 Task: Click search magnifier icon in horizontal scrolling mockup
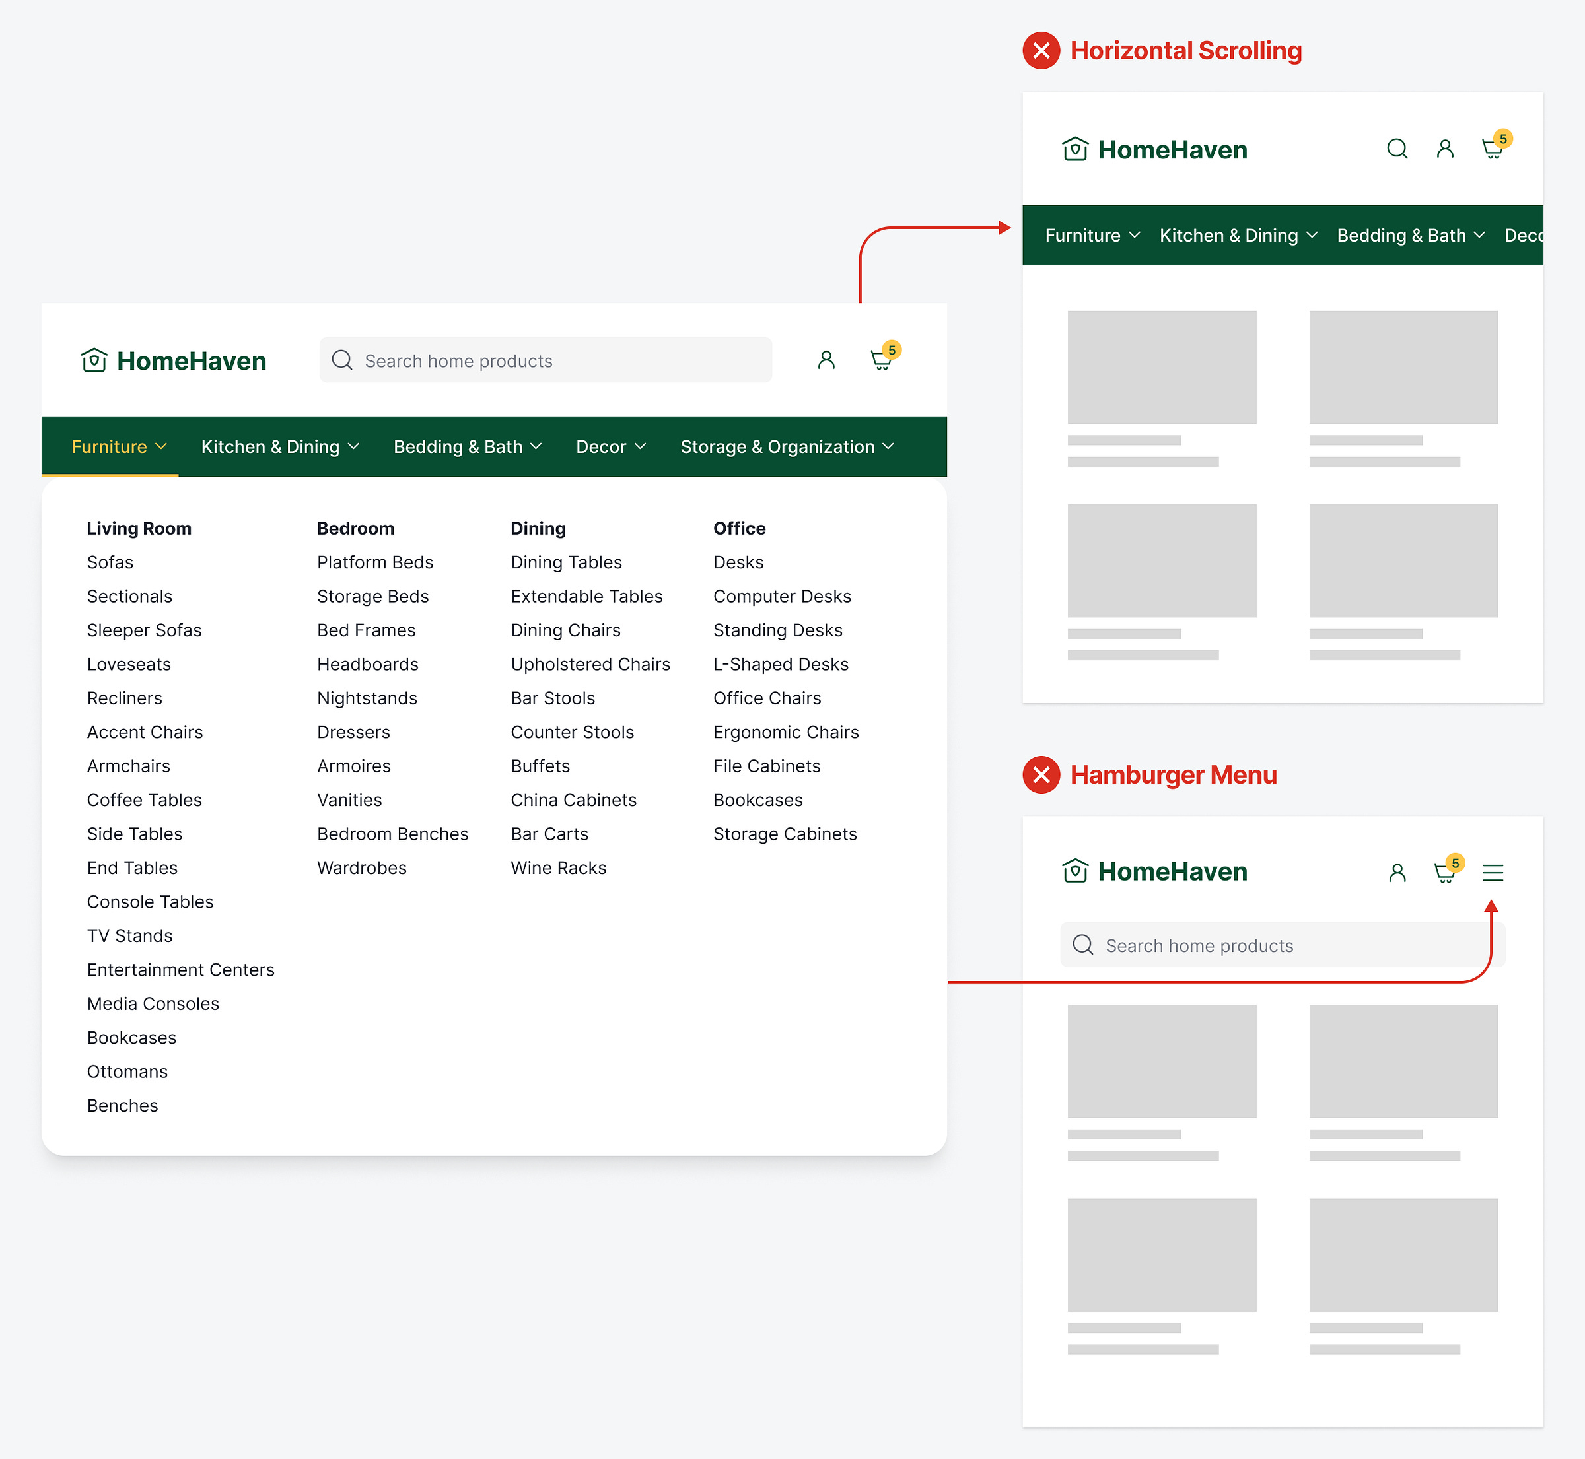point(1397,149)
